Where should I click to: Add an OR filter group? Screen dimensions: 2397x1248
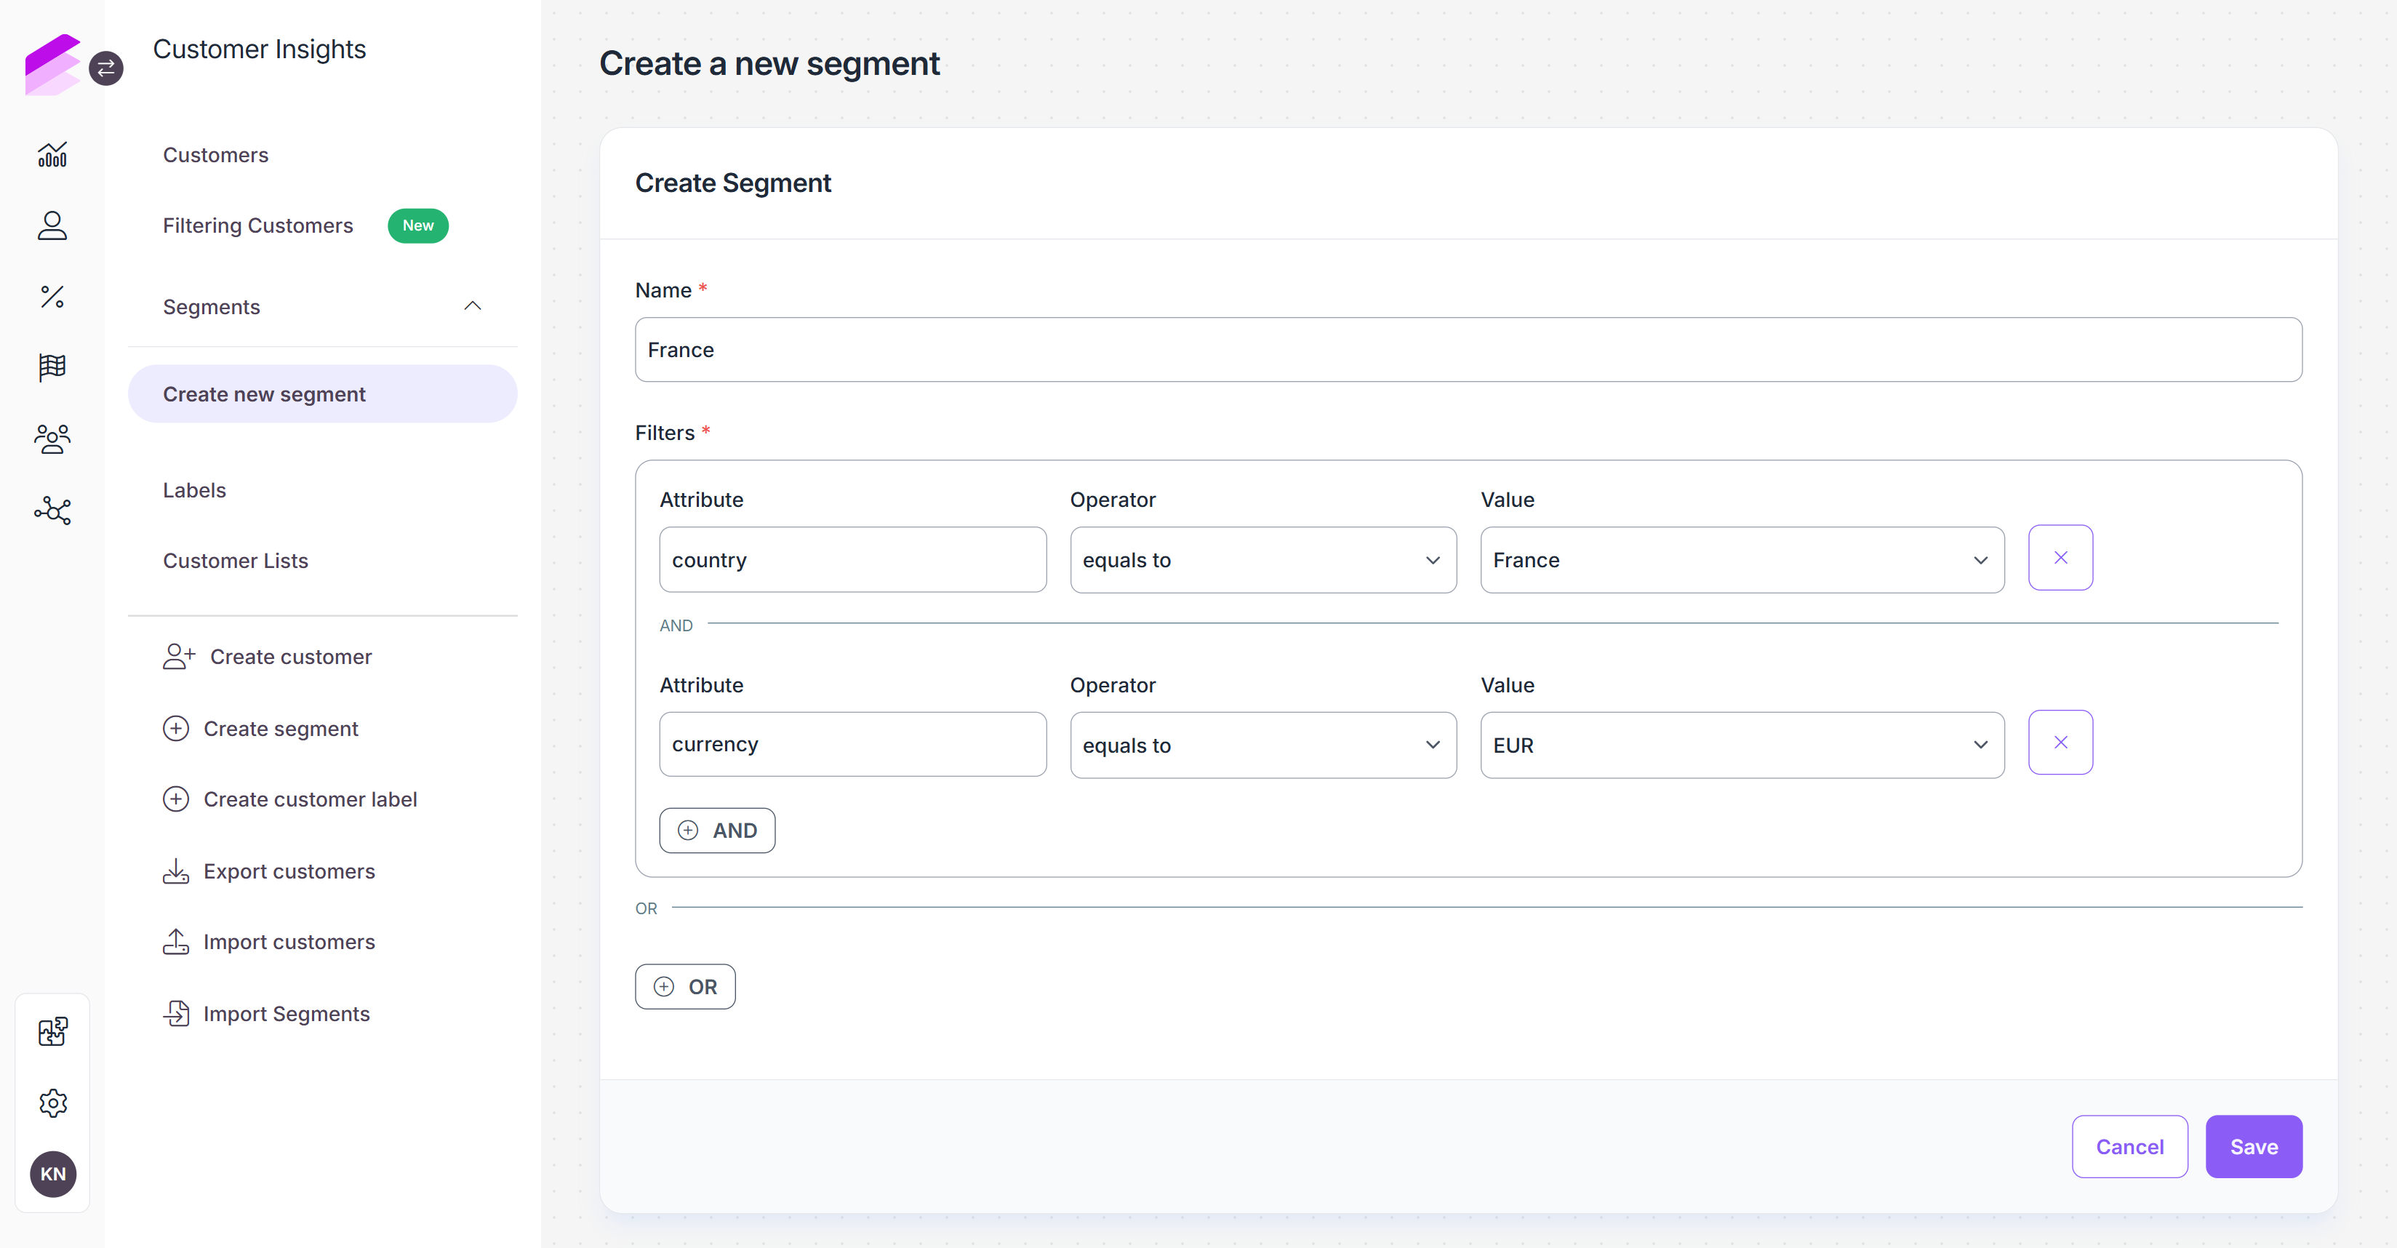[685, 986]
